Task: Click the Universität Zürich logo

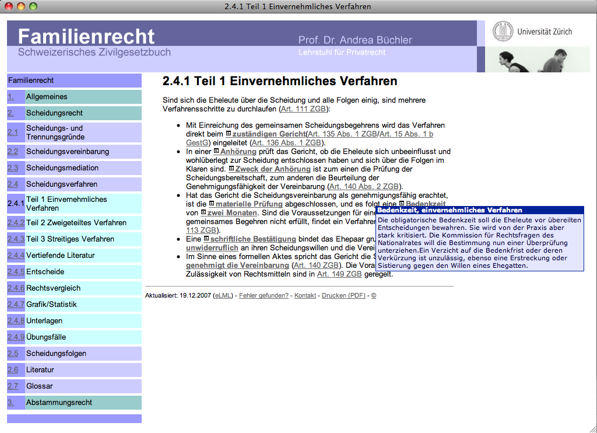Action: (532, 32)
